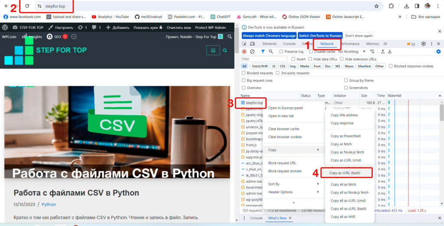Show more bookmarks with double chevron
This screenshot has height=226, width=444.
point(400,17)
